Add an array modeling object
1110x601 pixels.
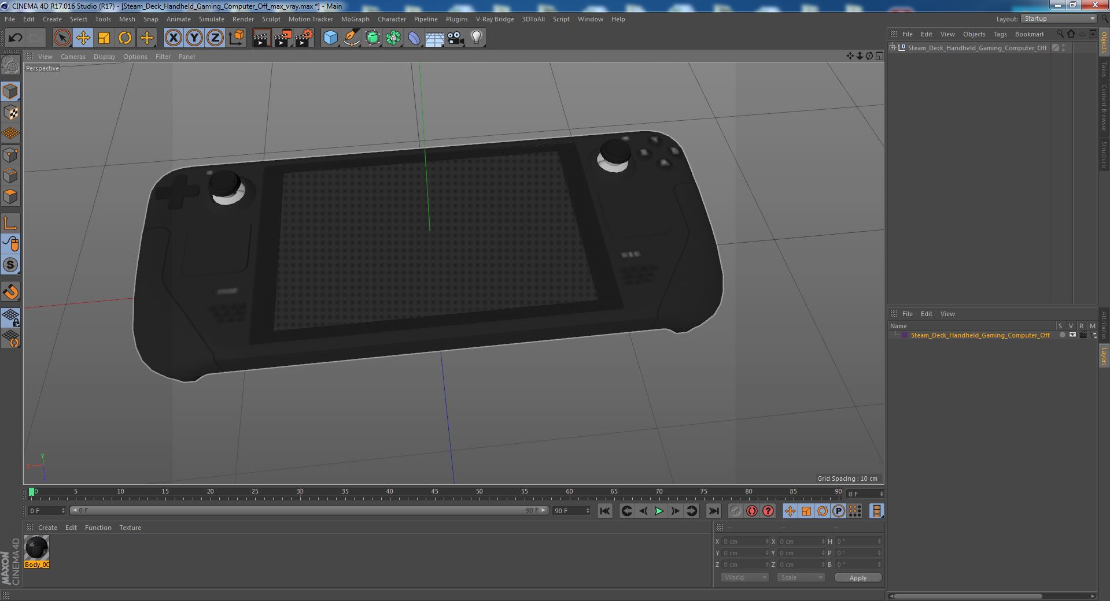[393, 38]
